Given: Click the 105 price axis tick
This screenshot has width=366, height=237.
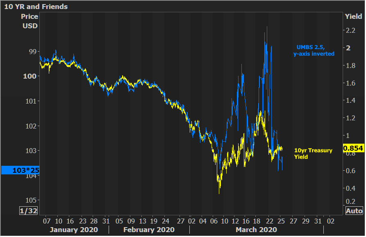Looking at the screenshot, I should click(31, 200).
